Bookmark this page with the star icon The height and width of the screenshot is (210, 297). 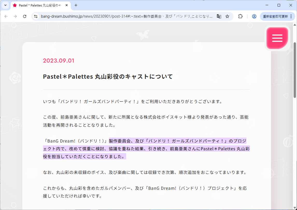[227, 16]
